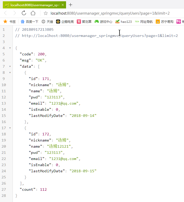Close the localhost usermanager tab

click(x=63, y=5)
